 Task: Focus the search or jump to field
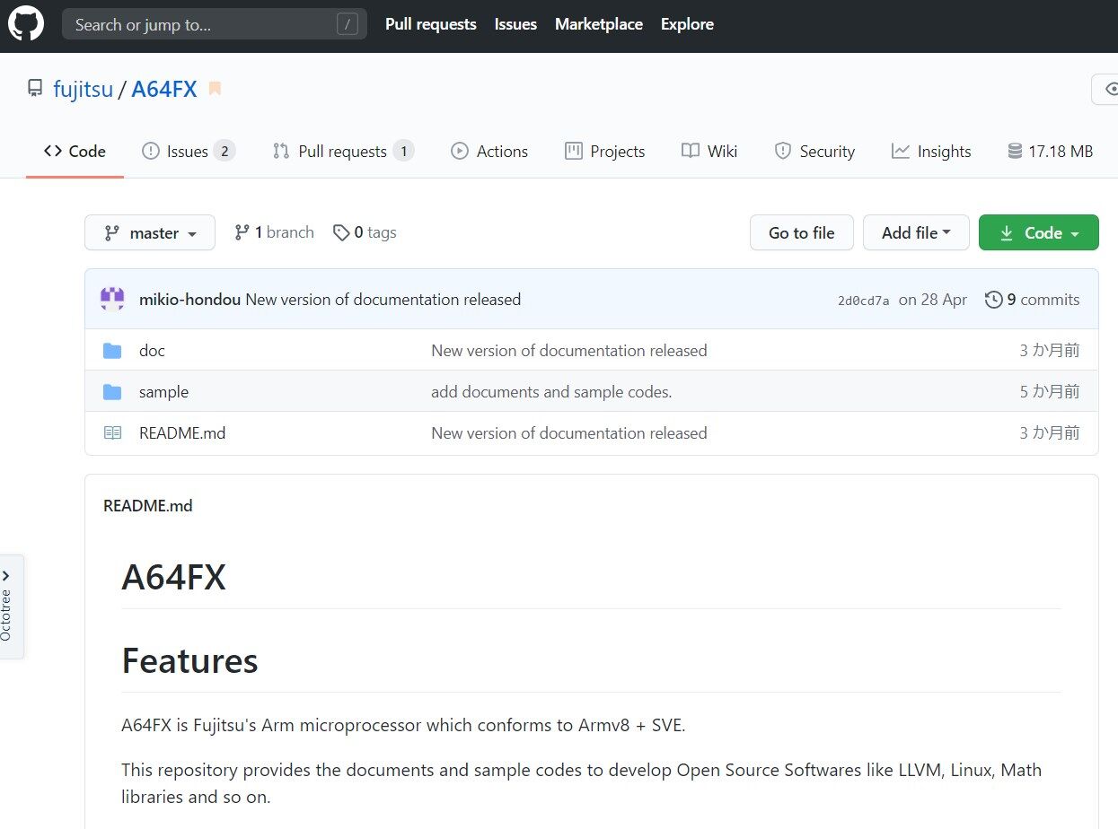click(x=214, y=24)
